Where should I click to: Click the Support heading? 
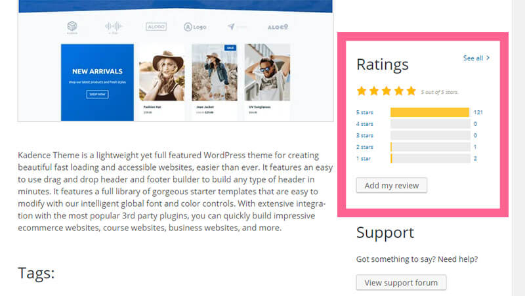(x=385, y=233)
